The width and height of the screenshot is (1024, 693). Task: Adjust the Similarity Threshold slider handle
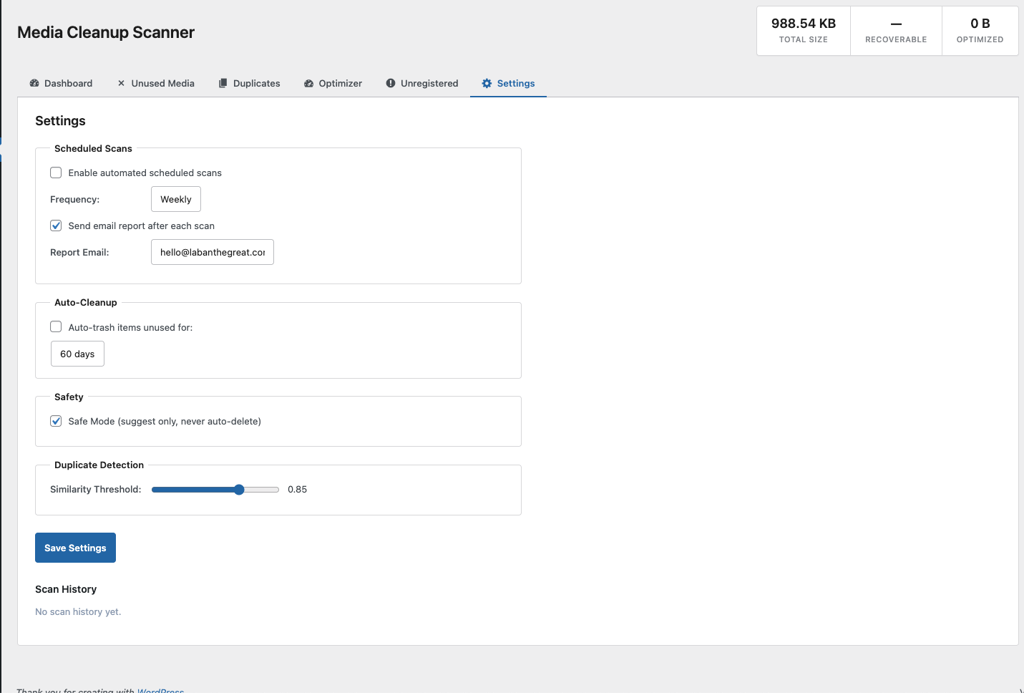239,490
